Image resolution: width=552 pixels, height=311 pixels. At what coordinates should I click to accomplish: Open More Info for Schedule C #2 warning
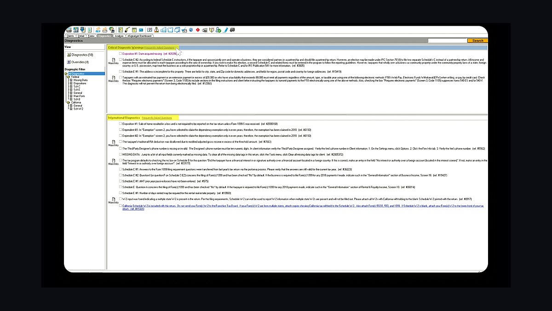(113, 61)
